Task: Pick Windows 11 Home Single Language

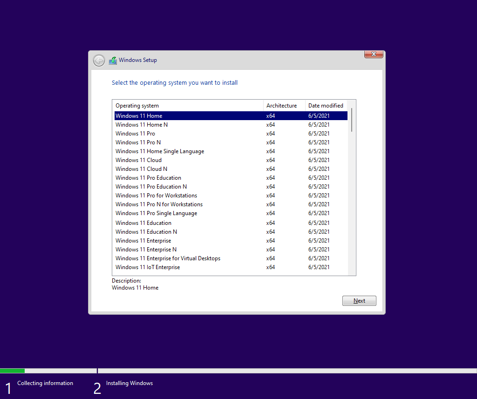Action: pos(231,151)
